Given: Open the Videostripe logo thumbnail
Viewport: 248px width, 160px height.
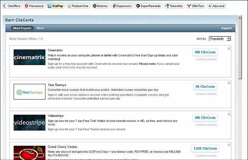Looking at the screenshot, I should tap(29, 123).
